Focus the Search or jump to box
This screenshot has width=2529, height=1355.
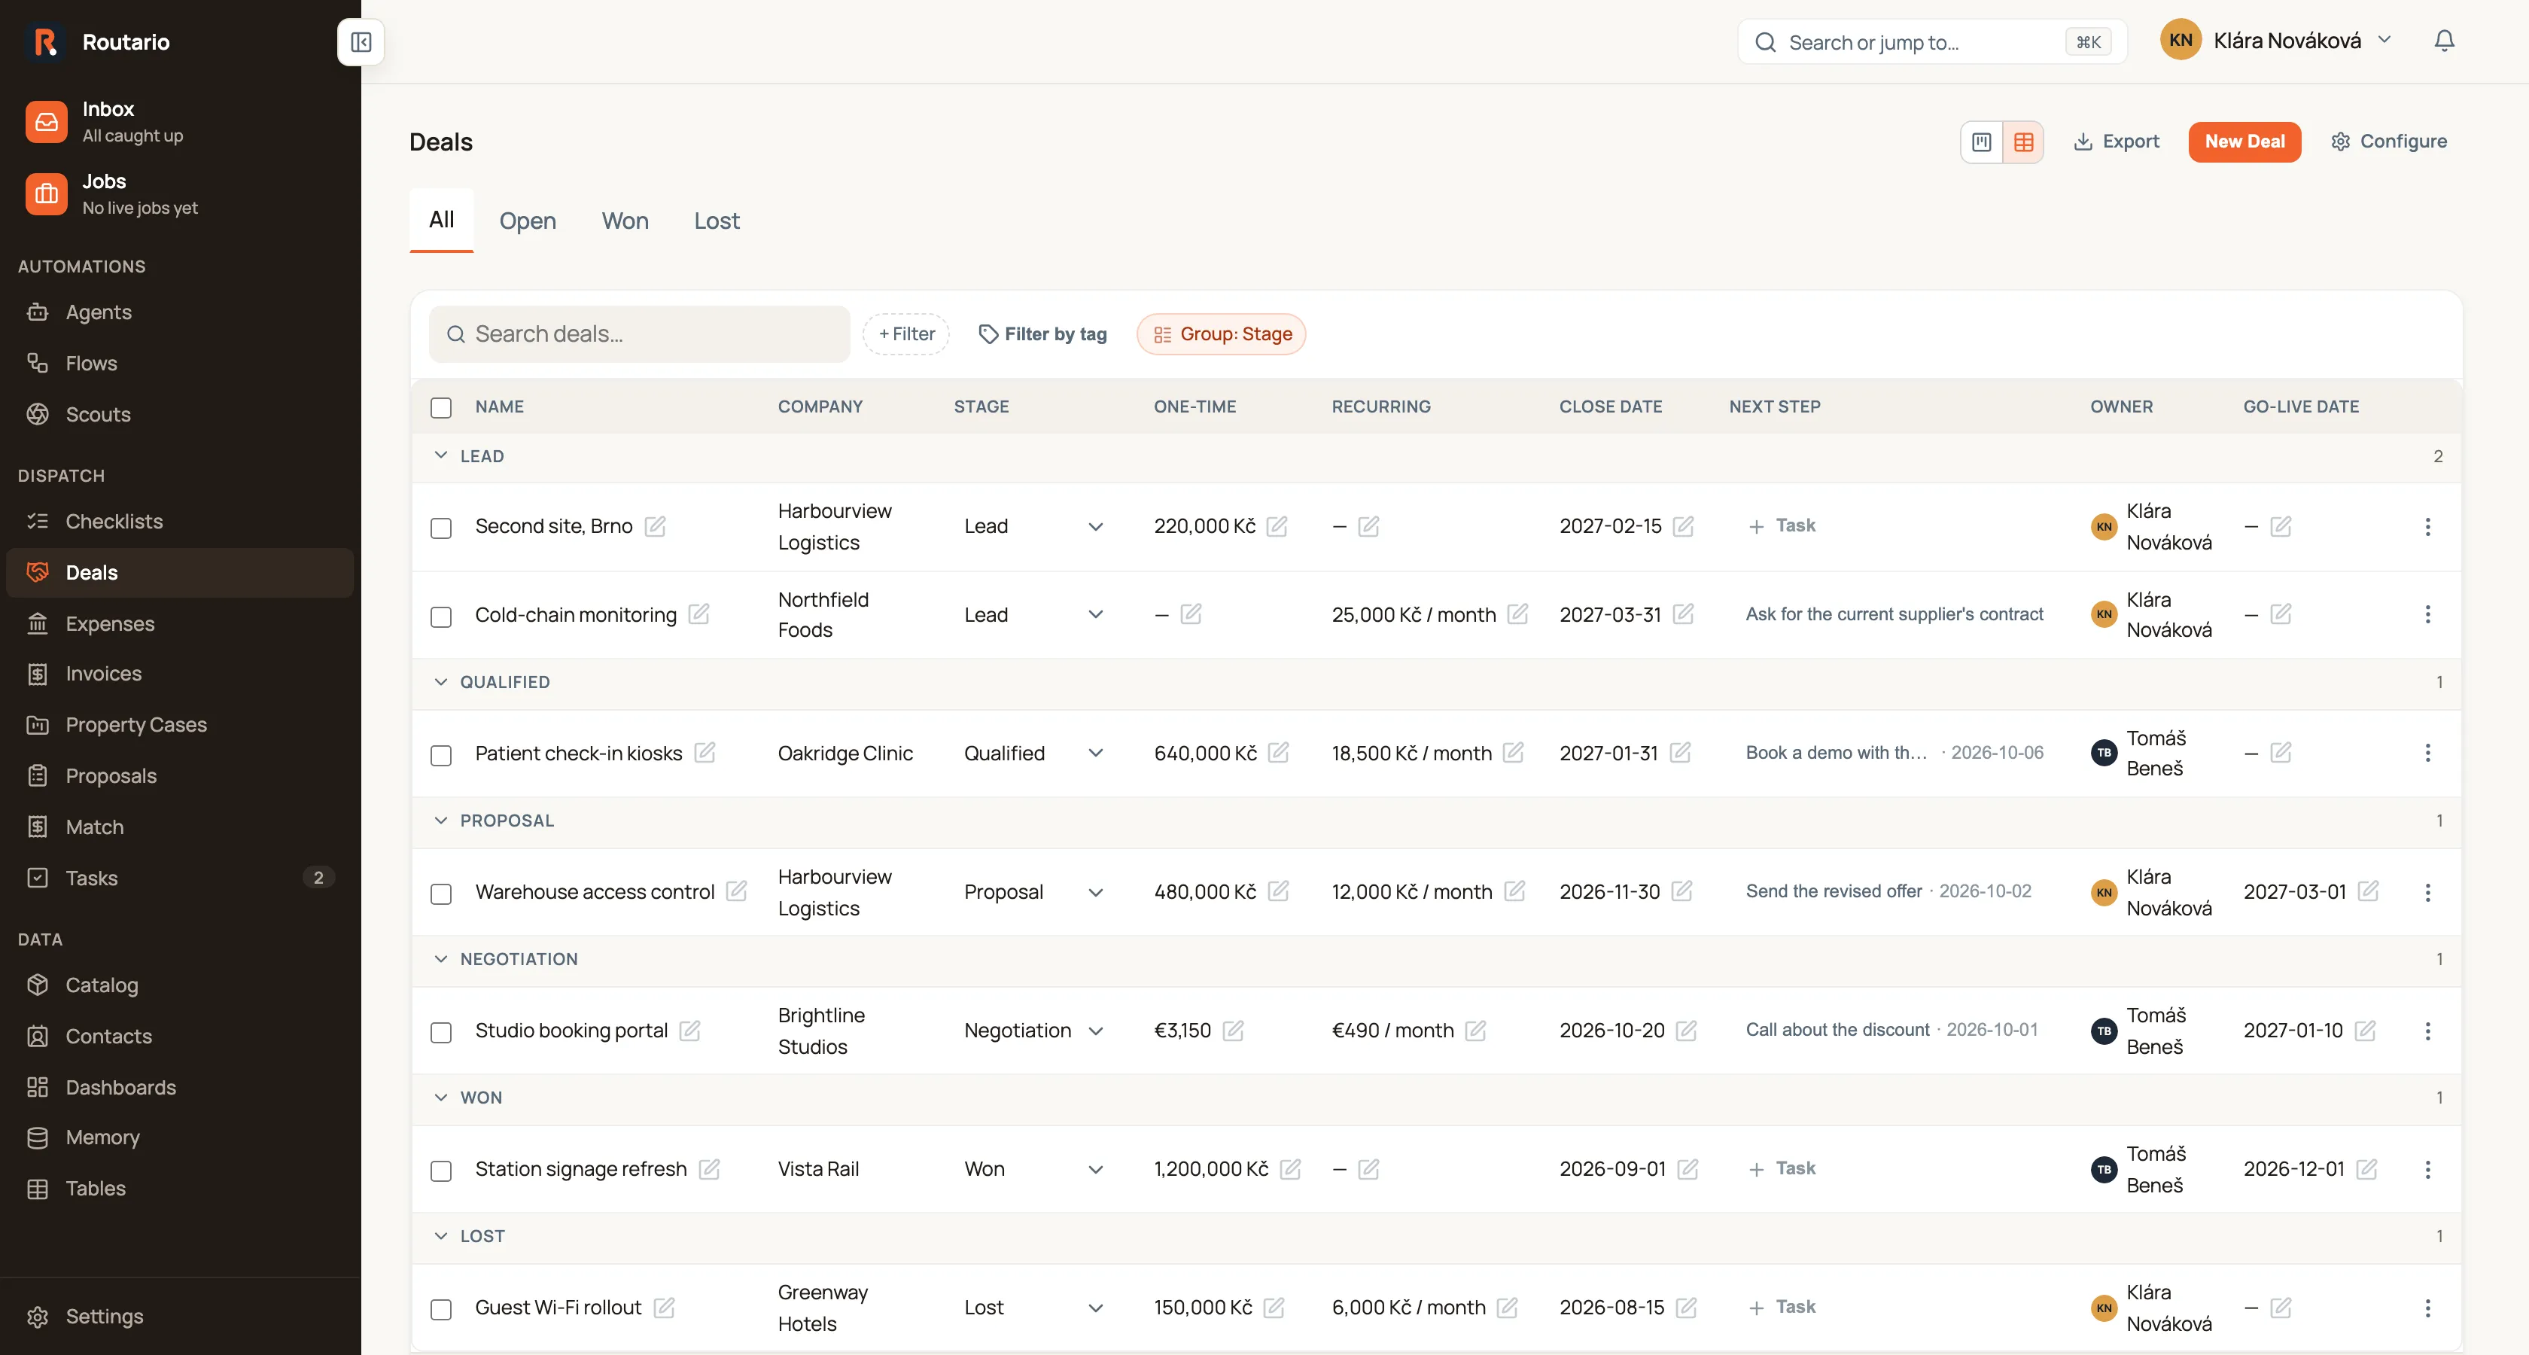click(x=1931, y=42)
